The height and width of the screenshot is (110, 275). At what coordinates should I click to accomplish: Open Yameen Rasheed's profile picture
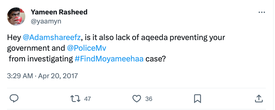16,17
